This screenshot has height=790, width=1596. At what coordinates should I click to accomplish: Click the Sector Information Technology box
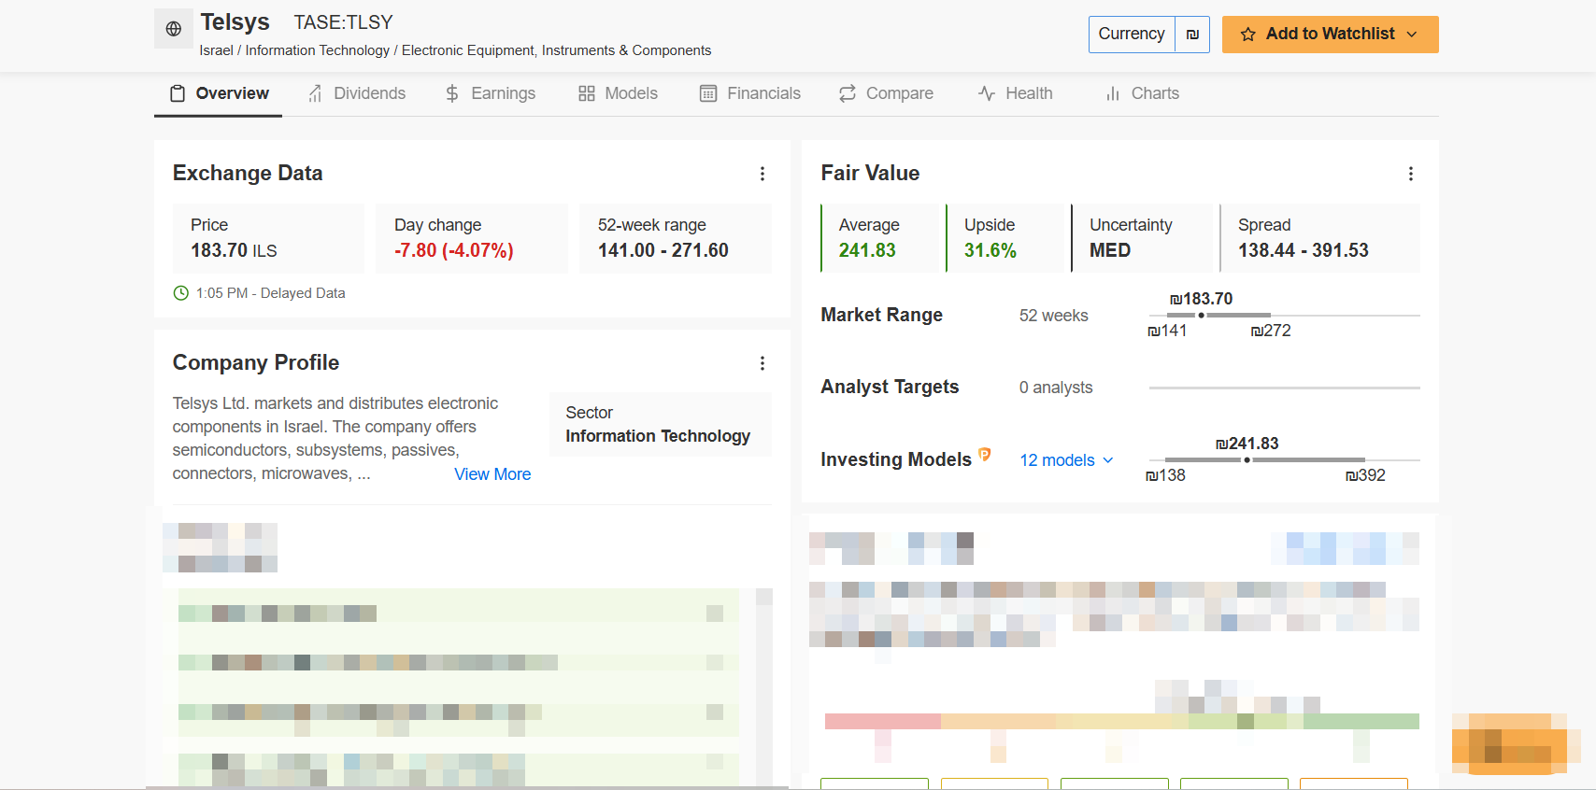(x=661, y=425)
